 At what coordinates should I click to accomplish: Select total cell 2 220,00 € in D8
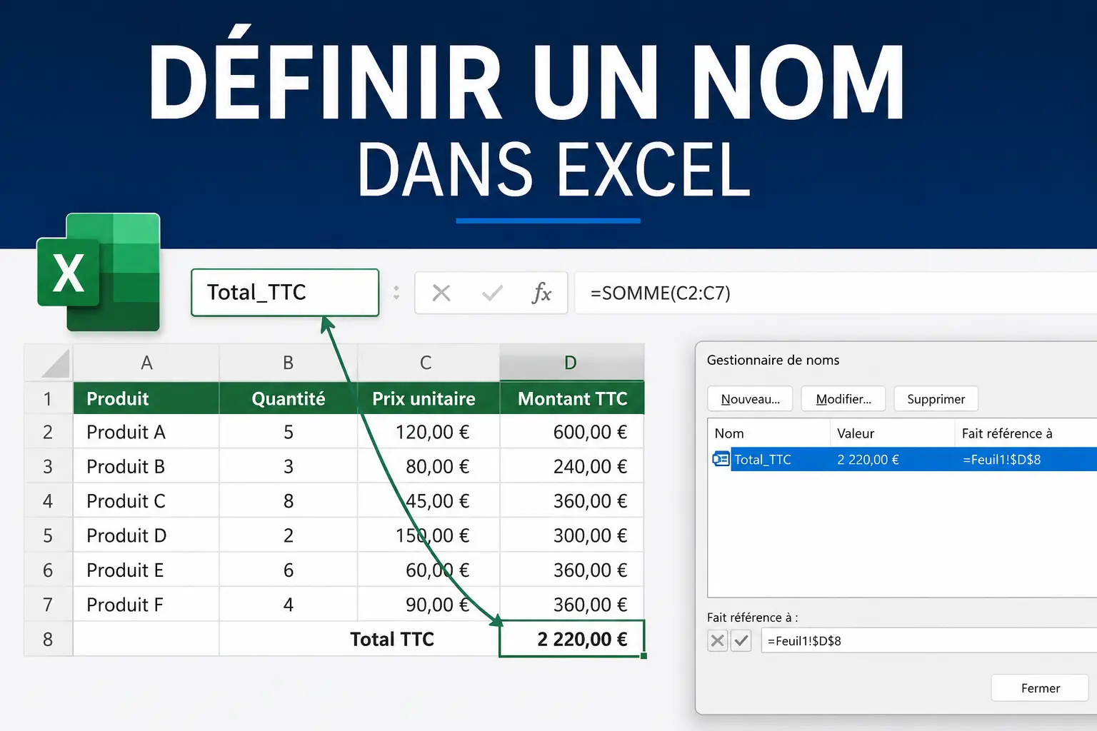tap(572, 639)
